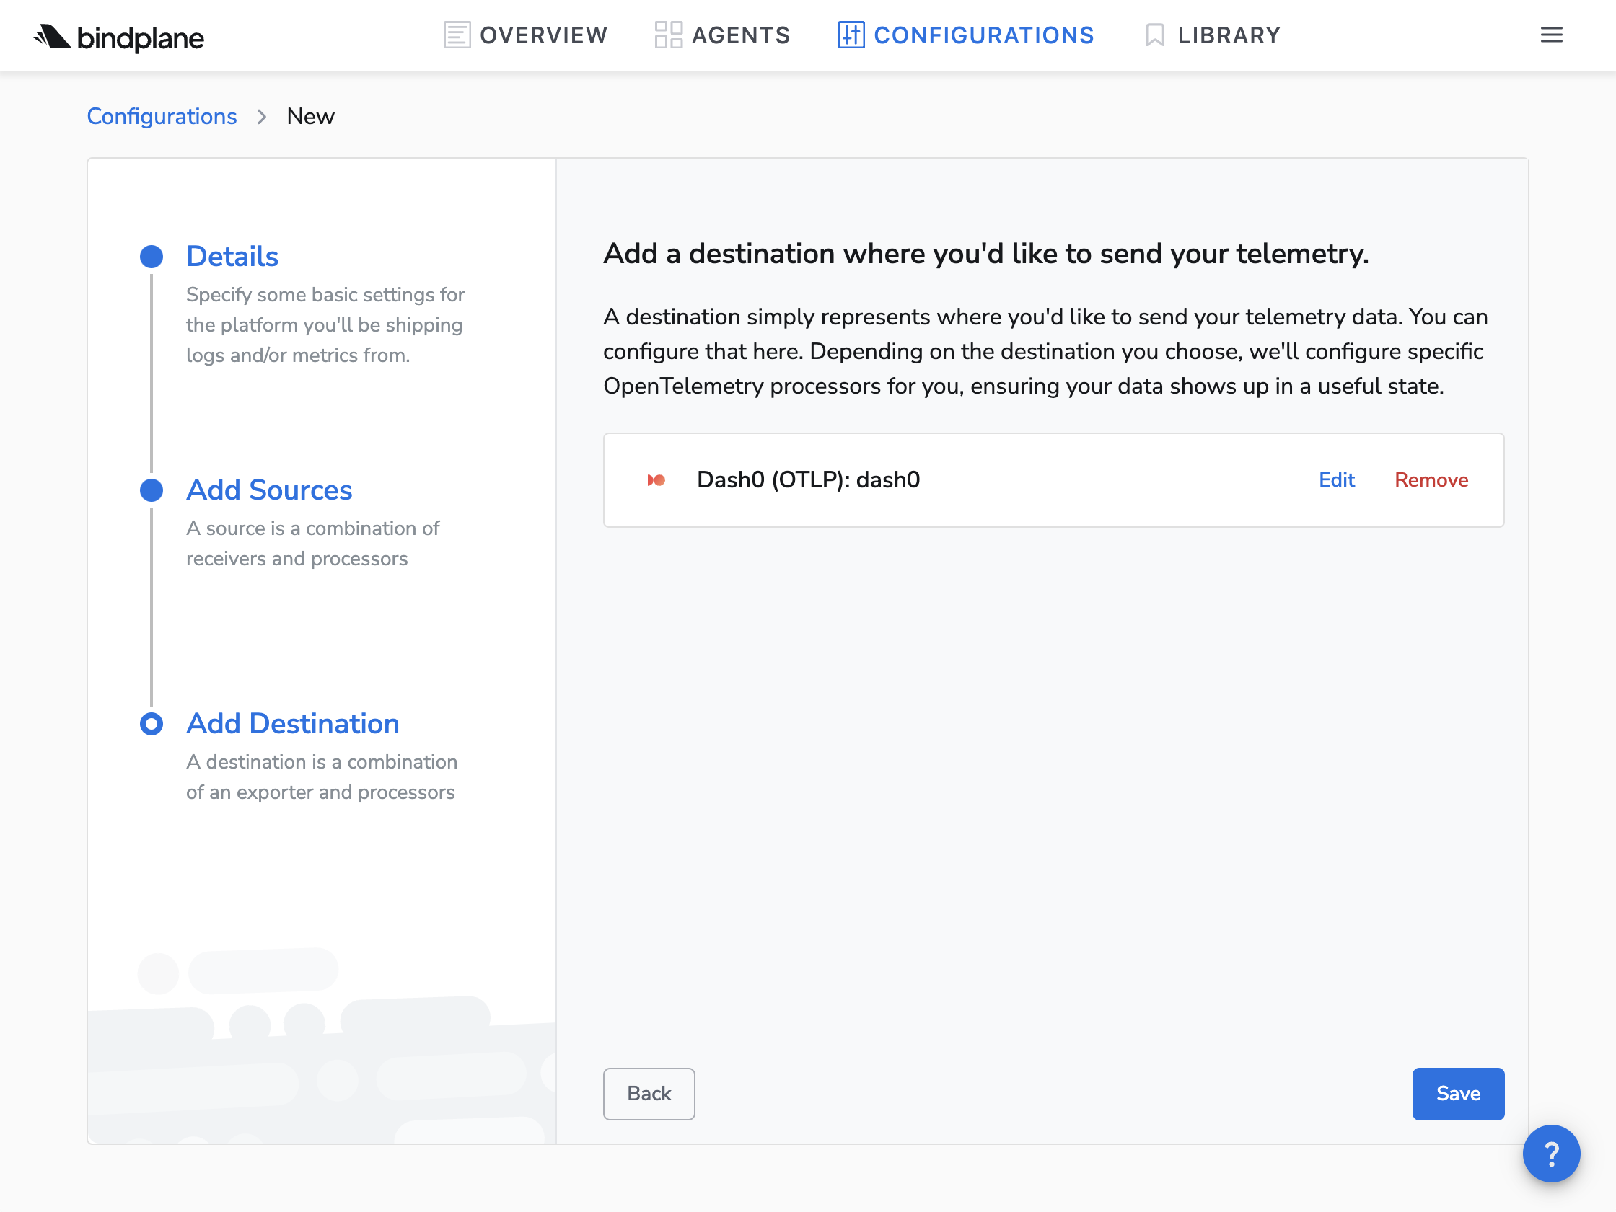Click the 'Specify some basic settings' description
1616x1212 pixels.
click(x=325, y=325)
